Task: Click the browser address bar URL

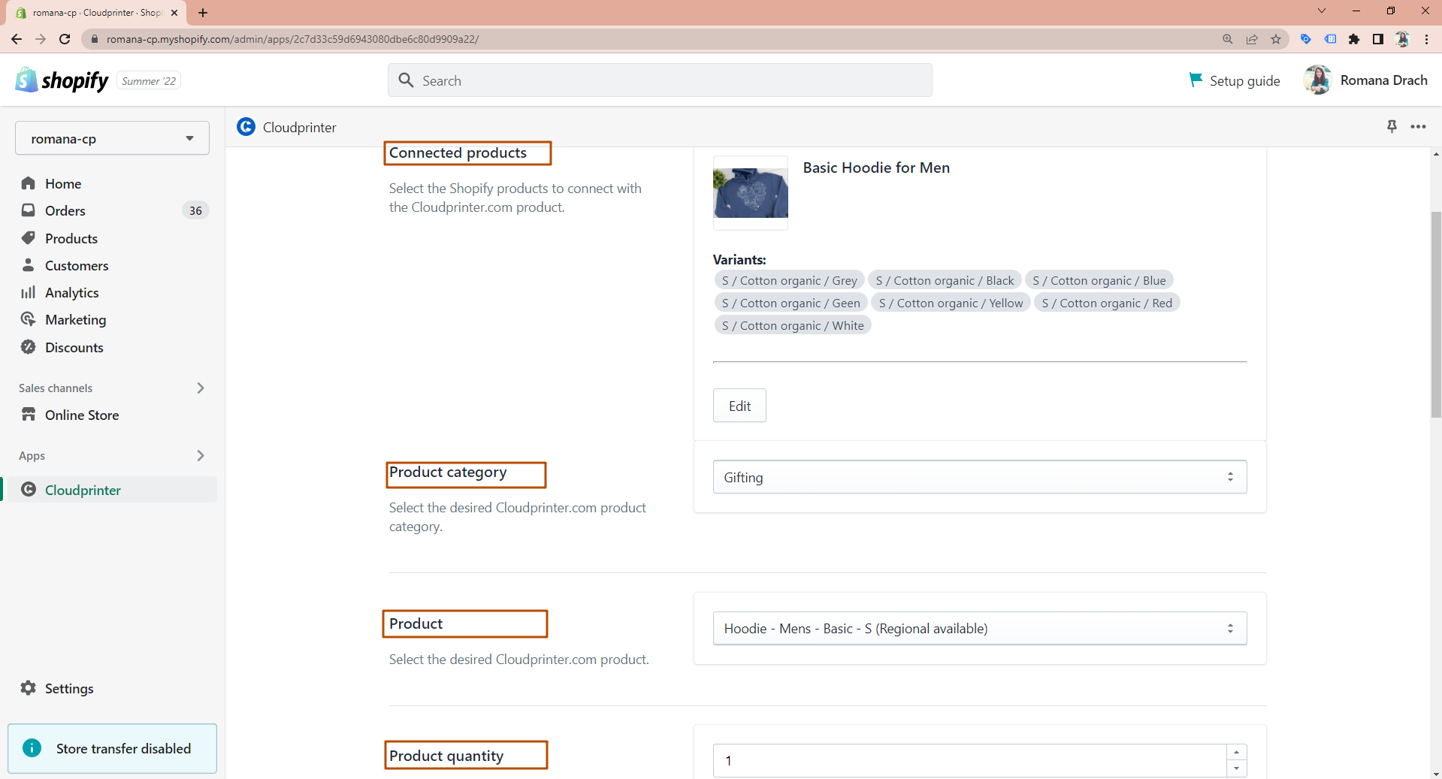Action: 292,39
